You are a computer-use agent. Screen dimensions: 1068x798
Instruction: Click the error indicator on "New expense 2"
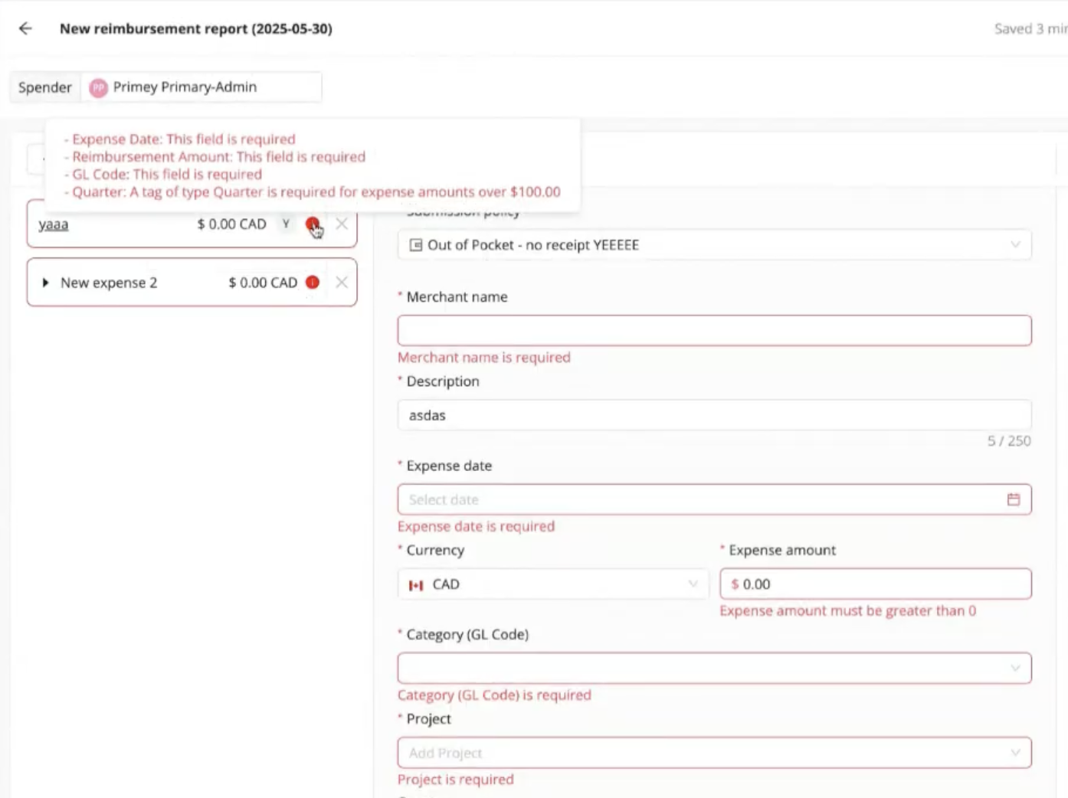coord(312,282)
